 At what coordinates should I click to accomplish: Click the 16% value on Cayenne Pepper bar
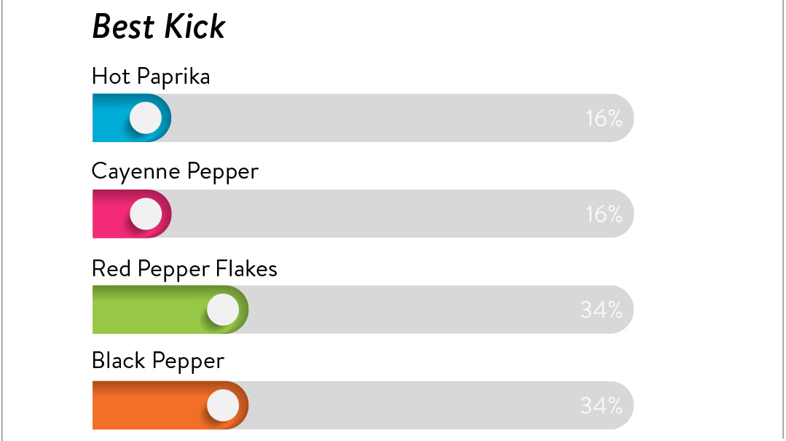pyautogui.click(x=604, y=214)
